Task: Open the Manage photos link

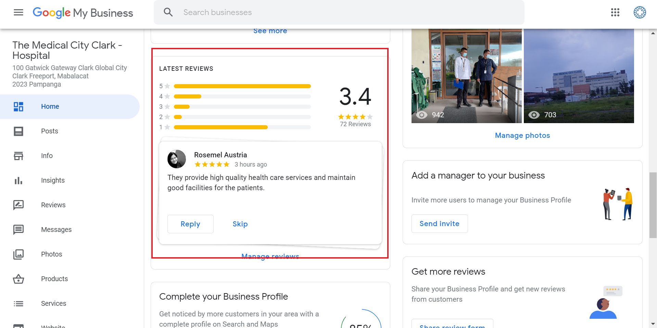Action: coord(522,135)
